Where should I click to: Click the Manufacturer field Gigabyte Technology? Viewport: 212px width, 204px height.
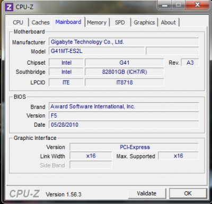click(123, 42)
